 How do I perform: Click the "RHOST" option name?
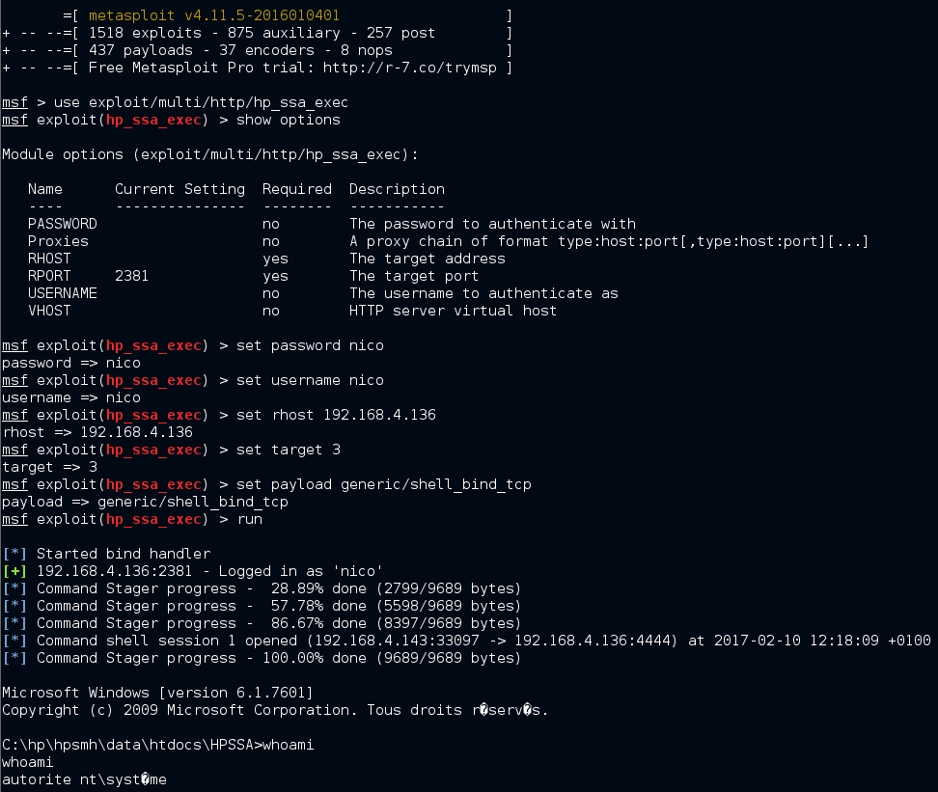pyautogui.click(x=49, y=259)
